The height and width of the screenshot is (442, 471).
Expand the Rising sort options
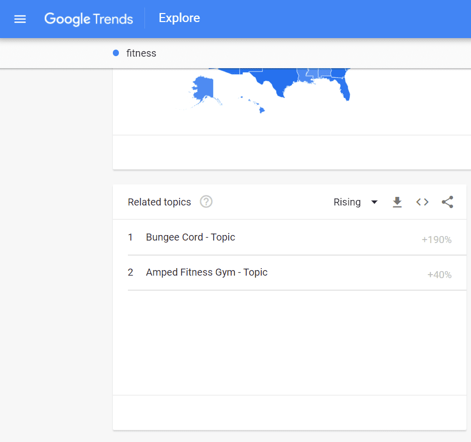point(374,202)
